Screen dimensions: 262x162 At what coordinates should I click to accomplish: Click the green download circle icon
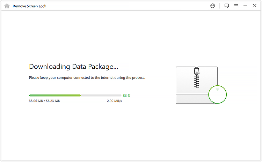tap(217, 94)
